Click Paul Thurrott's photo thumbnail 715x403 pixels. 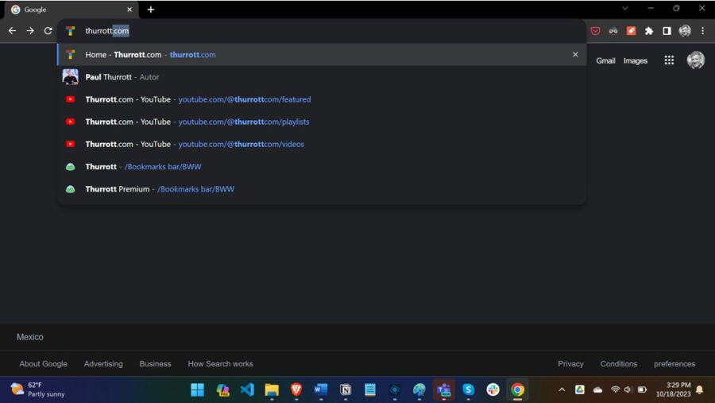coord(70,76)
